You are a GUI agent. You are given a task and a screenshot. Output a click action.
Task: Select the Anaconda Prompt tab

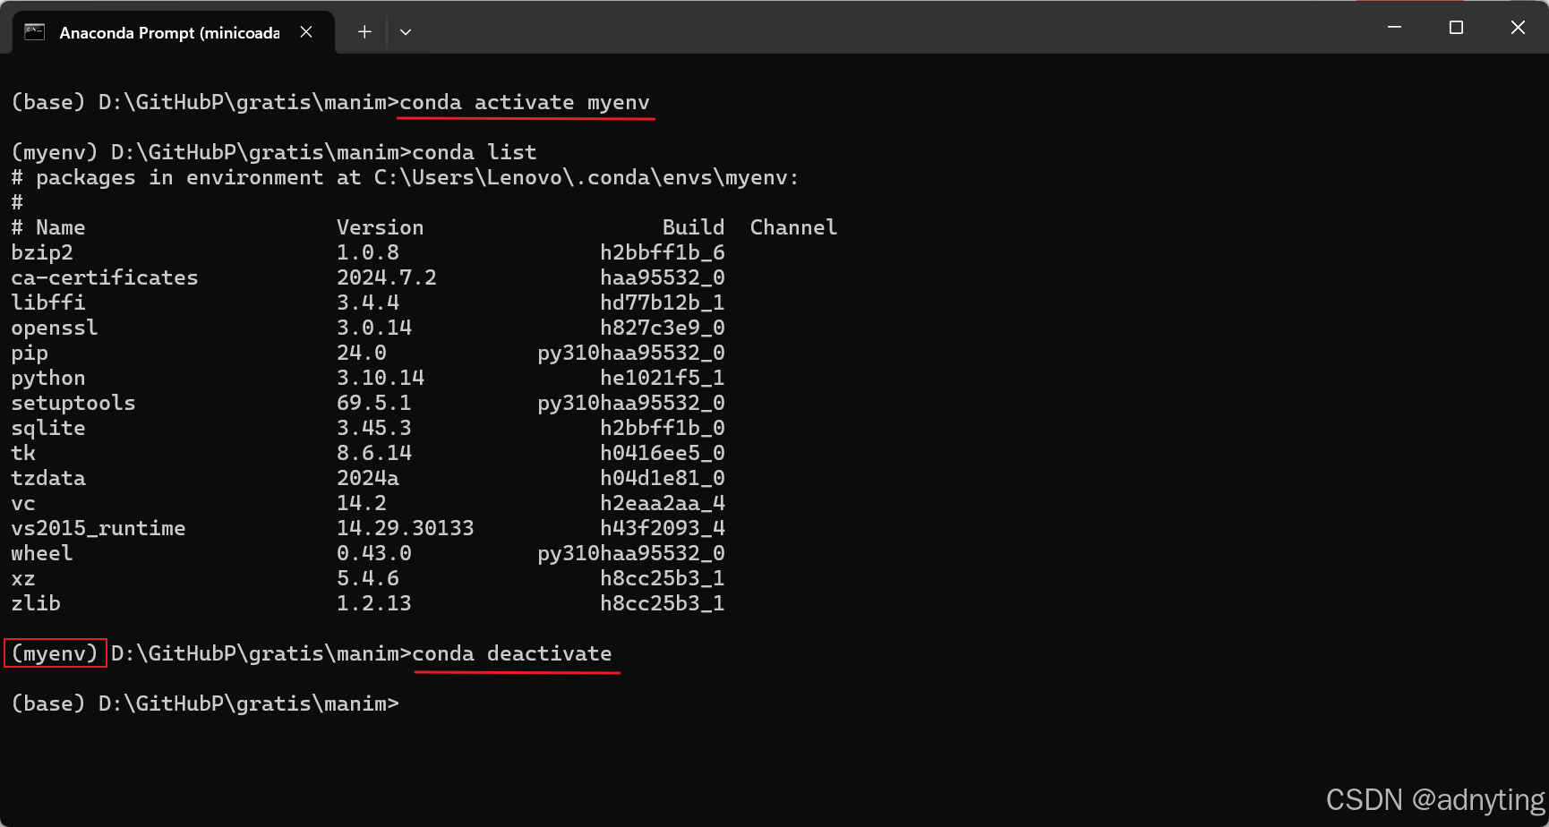click(173, 32)
